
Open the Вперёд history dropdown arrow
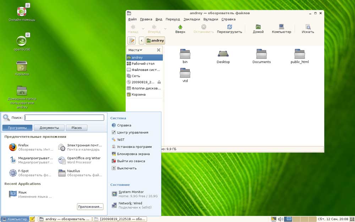[x=165, y=28]
